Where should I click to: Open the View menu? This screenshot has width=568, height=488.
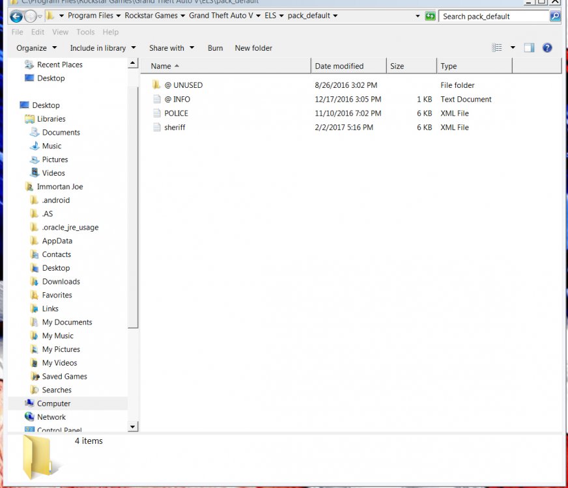click(60, 32)
